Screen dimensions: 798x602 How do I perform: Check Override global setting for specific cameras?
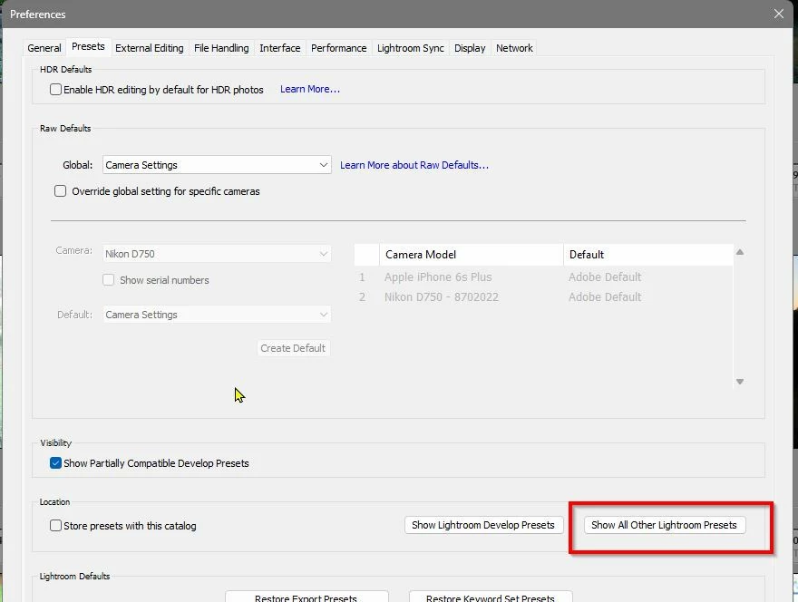click(60, 191)
